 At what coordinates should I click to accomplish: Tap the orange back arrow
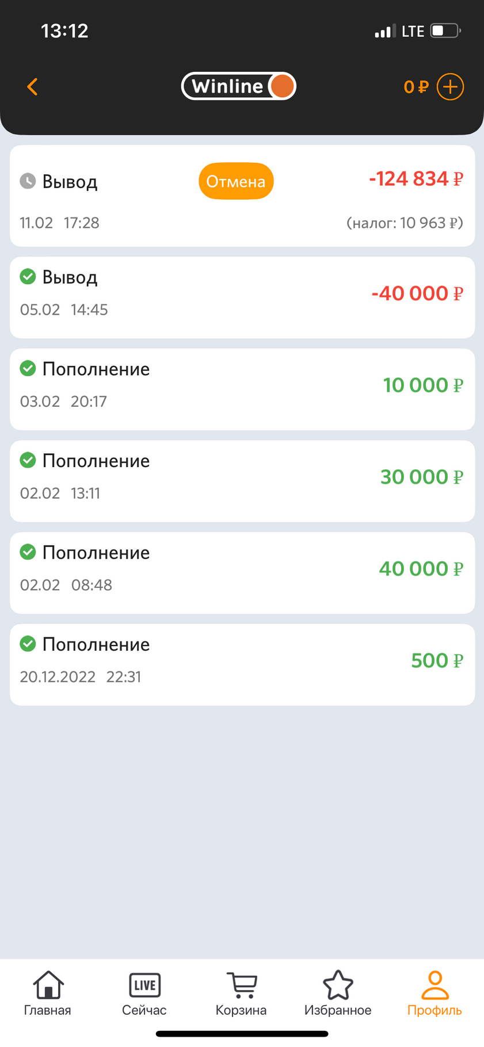click(33, 87)
